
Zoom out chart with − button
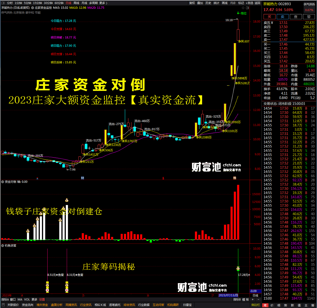(x=258, y=299)
